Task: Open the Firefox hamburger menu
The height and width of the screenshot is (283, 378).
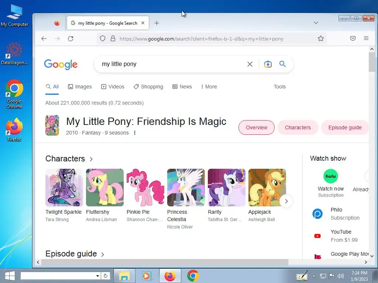Action: (x=366, y=38)
